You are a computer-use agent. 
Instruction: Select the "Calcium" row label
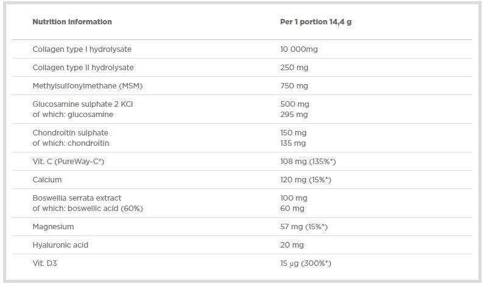[x=47, y=180]
